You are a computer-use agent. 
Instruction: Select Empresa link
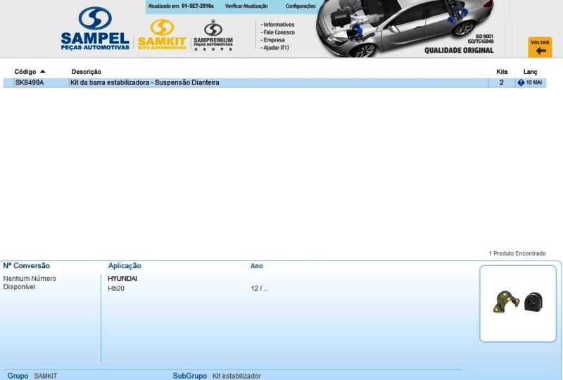[274, 40]
